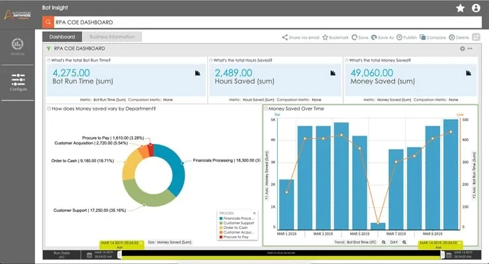This screenshot has width=489, height=264.
Task: Zoom out with magnifier left of DAY
Action: point(384,242)
